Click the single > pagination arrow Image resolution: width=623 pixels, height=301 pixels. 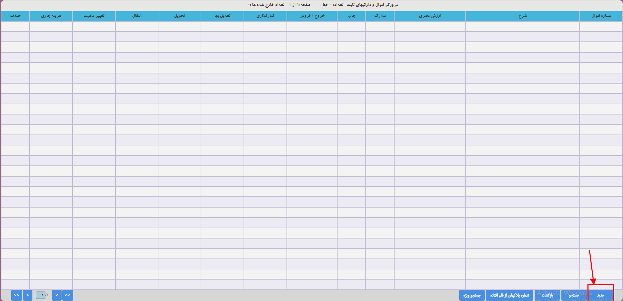click(57, 295)
